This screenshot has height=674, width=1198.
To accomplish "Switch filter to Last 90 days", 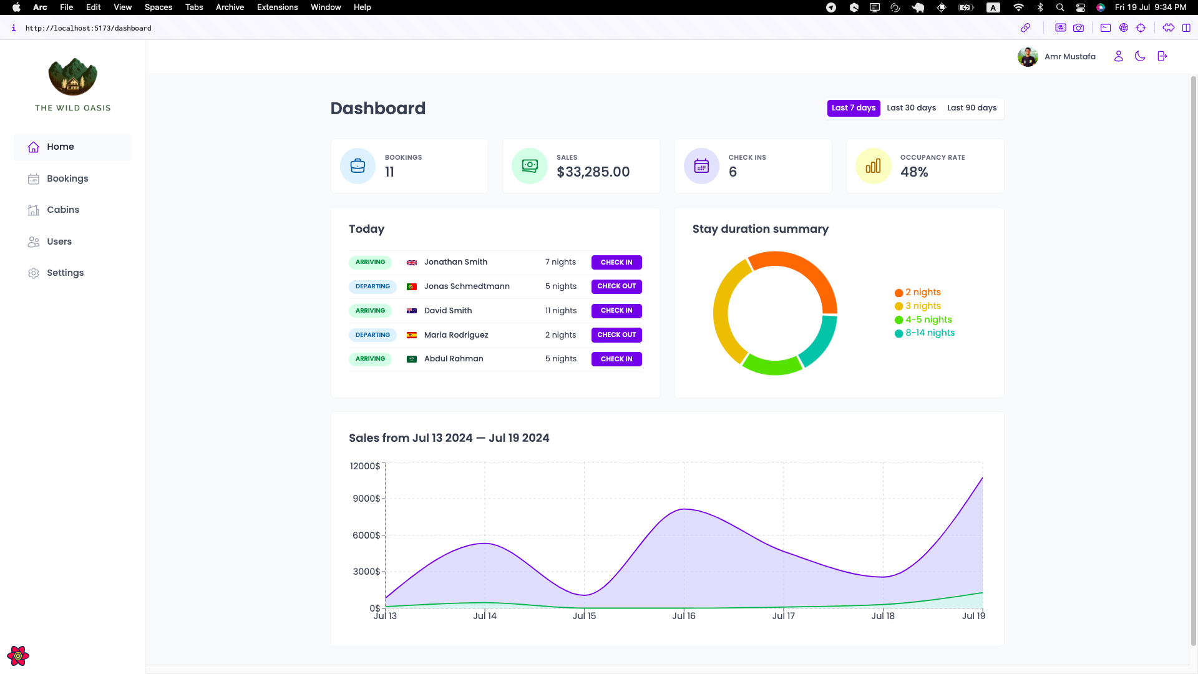I will click(972, 108).
